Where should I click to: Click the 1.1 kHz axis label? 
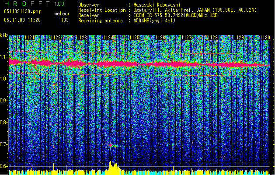point(4,57)
